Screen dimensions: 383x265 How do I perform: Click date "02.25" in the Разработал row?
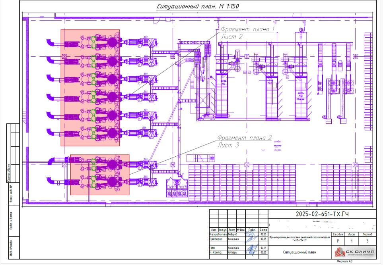[x=263, y=234]
